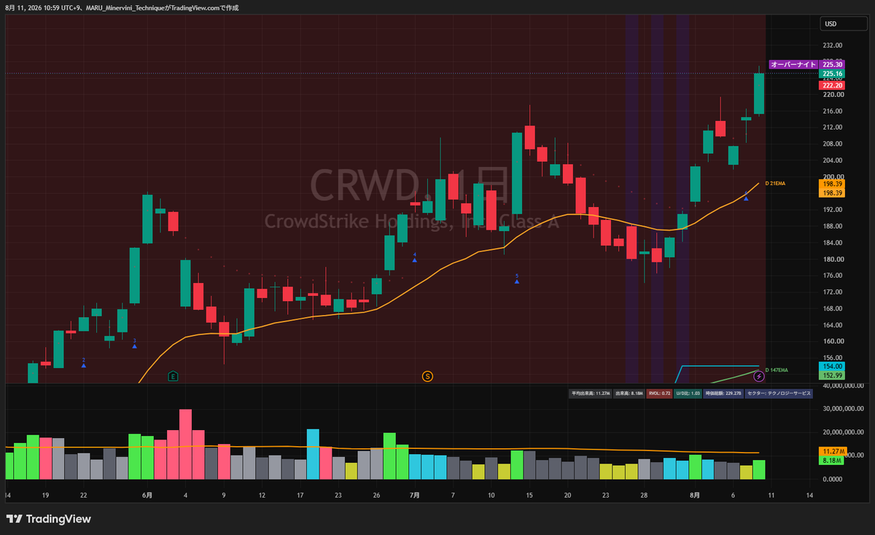Click the green U/D比 1.03 badge
Image resolution: width=875 pixels, height=535 pixels.
click(688, 394)
